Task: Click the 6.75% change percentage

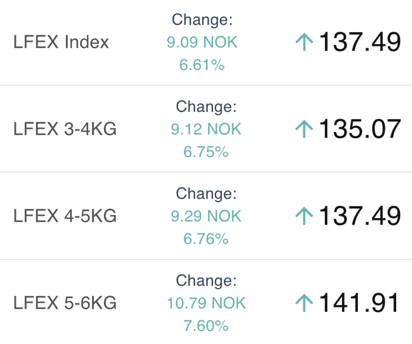Action: (x=206, y=152)
